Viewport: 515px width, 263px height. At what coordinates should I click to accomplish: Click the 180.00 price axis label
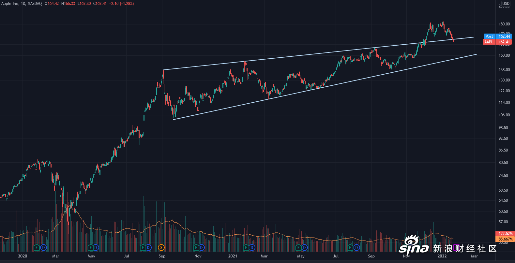(x=504, y=24)
